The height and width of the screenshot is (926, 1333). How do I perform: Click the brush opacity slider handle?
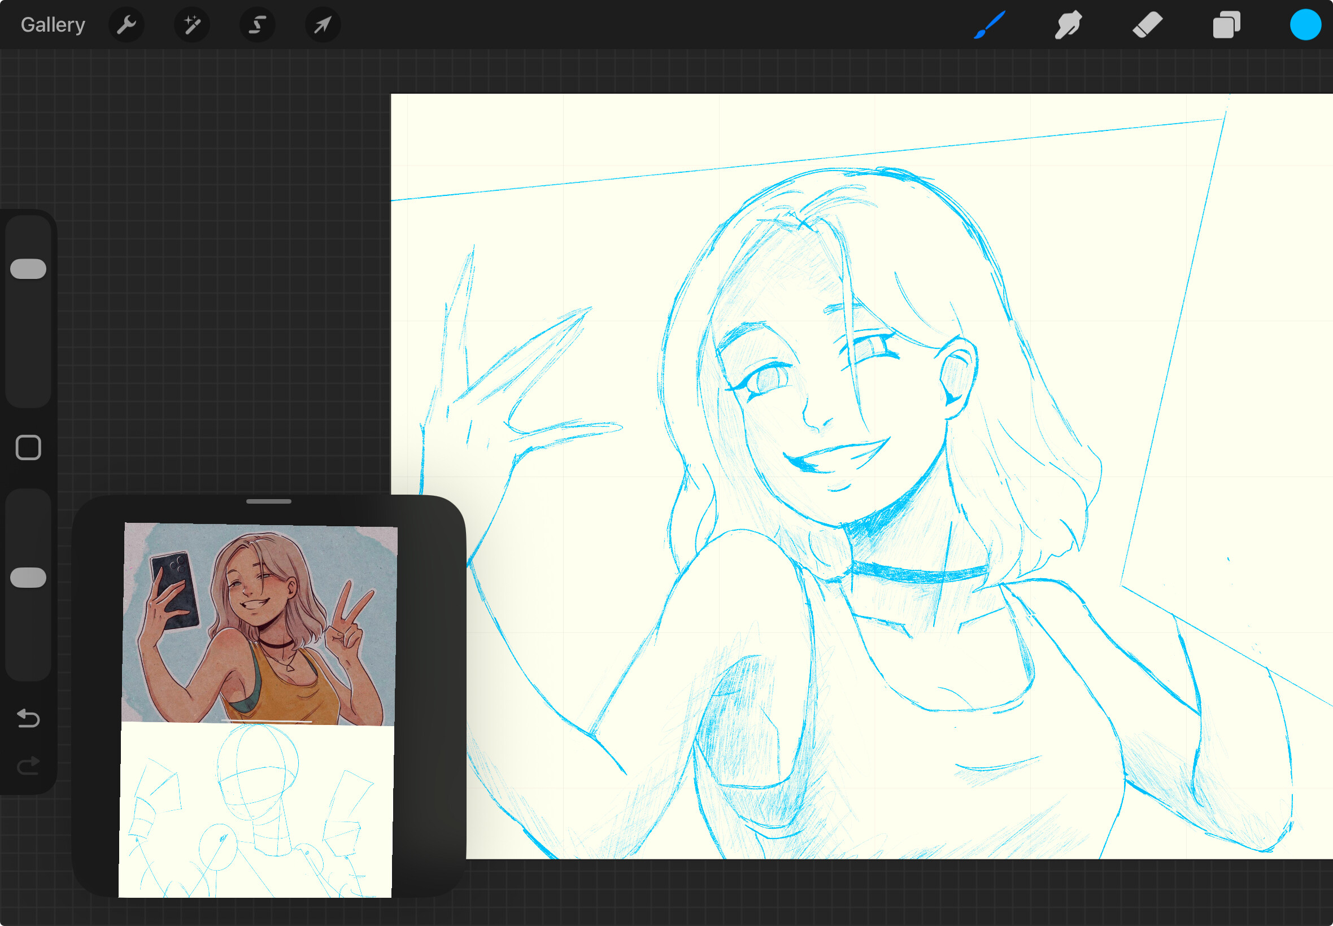coord(28,577)
